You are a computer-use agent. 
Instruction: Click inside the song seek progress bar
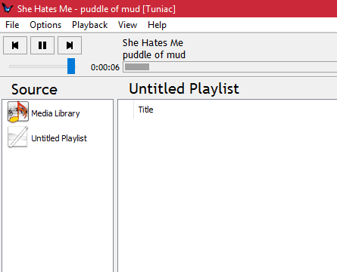[229, 67]
